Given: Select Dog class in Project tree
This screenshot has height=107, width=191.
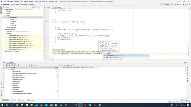Looking at the screenshot, I should [x=13, y=23].
